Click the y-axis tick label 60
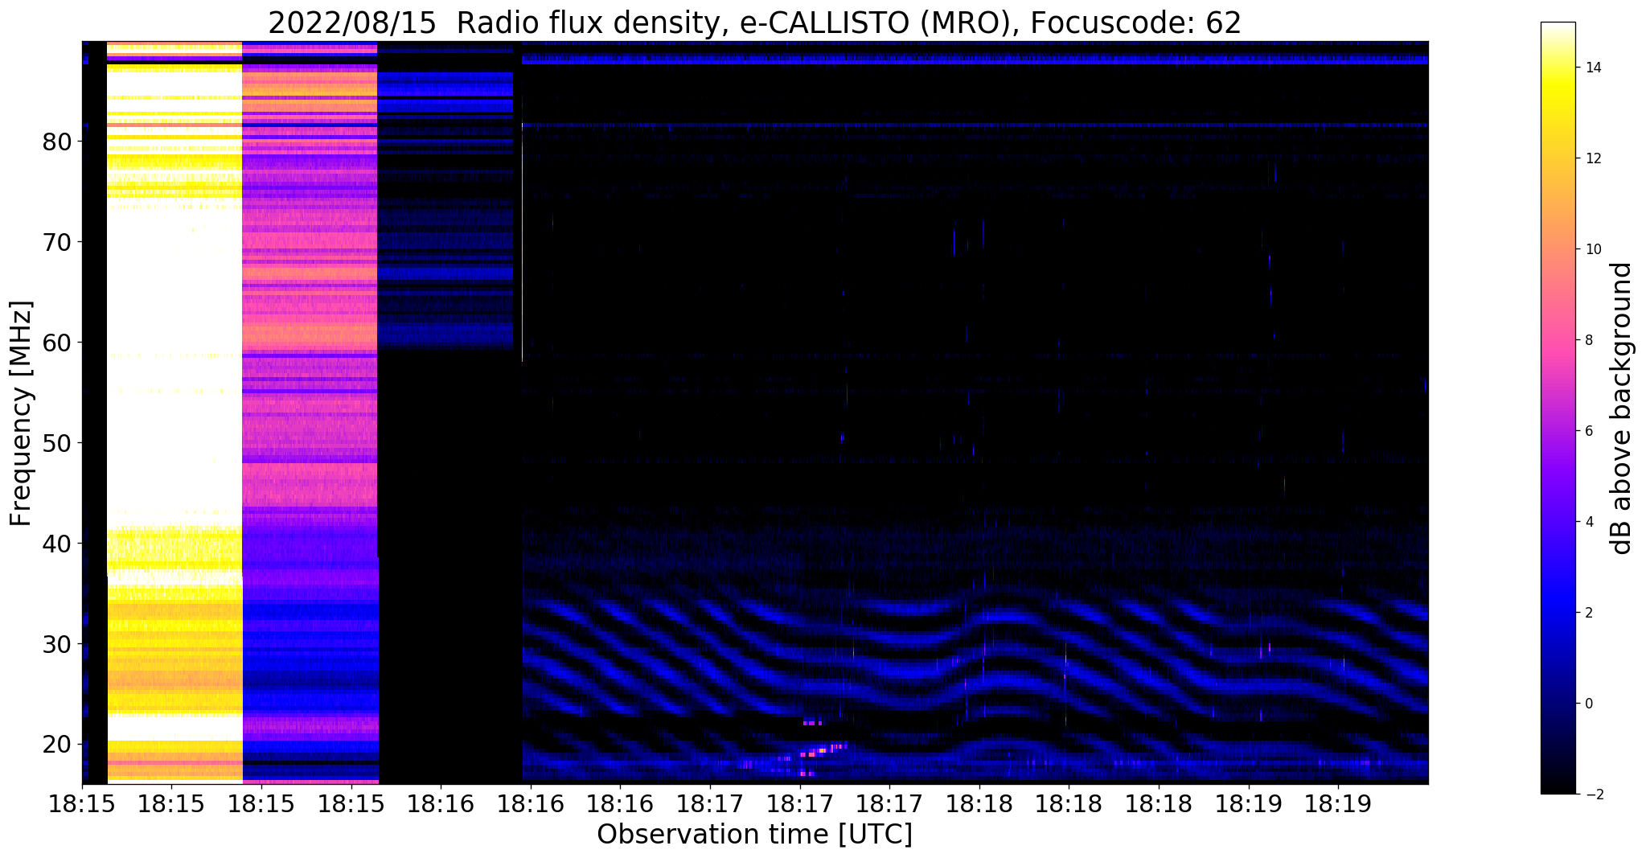The image size is (1646, 858). [58, 343]
